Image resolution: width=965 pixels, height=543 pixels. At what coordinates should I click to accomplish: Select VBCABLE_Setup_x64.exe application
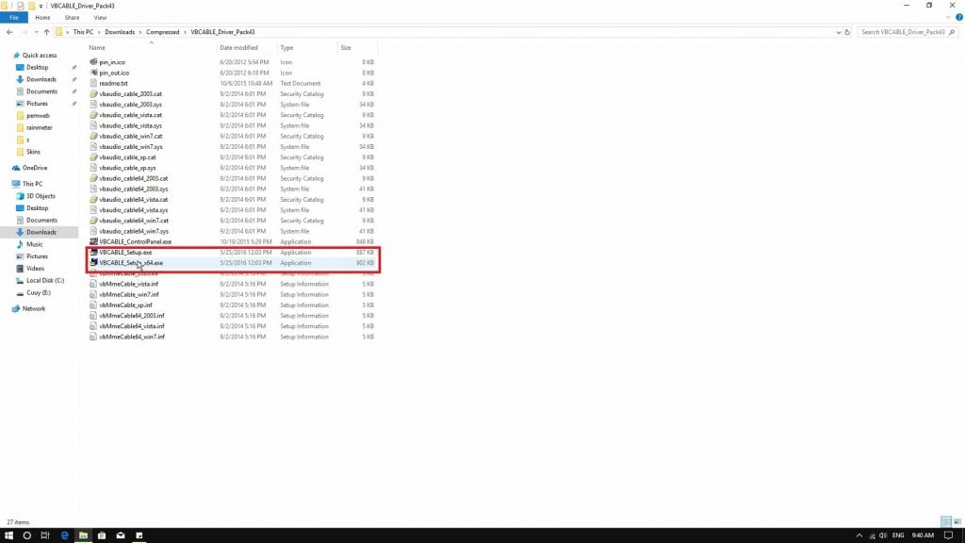(x=130, y=263)
